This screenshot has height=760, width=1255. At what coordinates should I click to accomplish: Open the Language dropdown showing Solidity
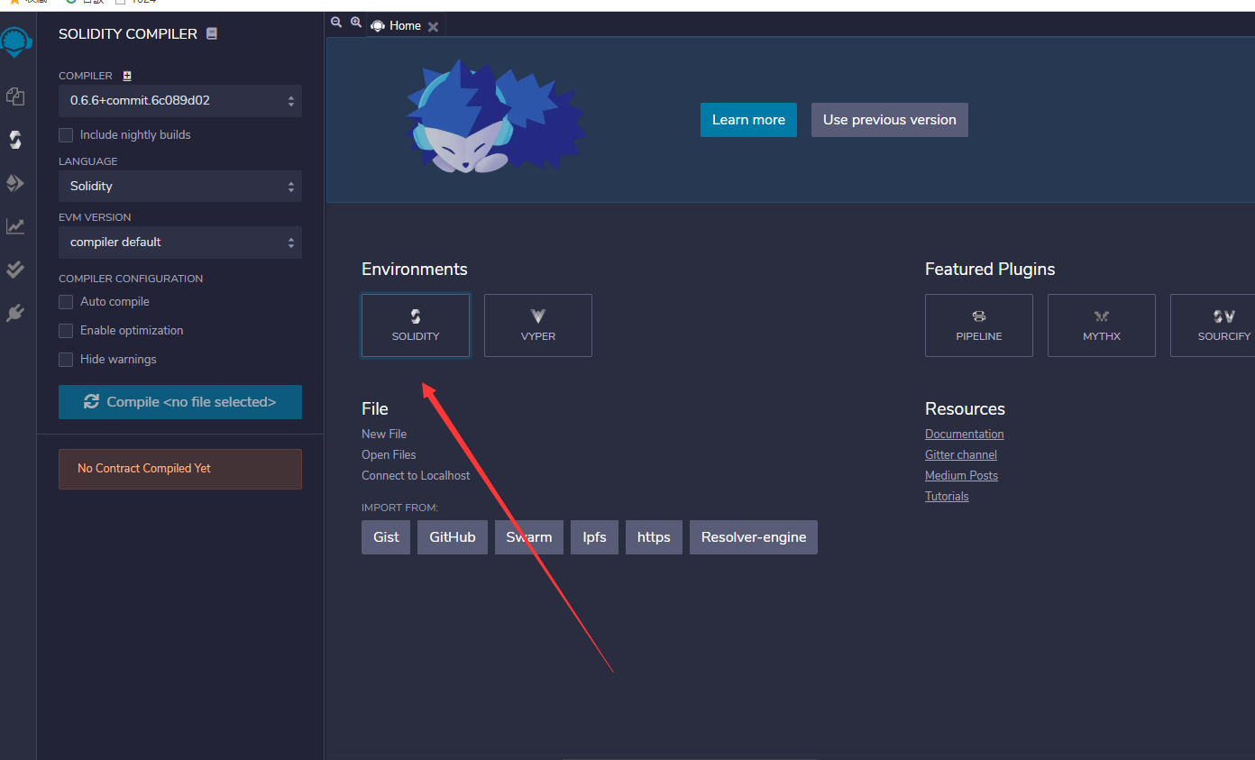(180, 187)
